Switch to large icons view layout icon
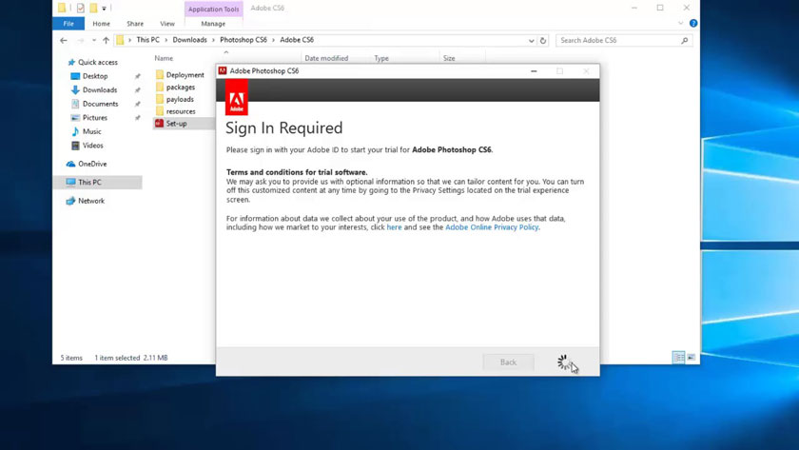799x450 pixels. point(691,358)
